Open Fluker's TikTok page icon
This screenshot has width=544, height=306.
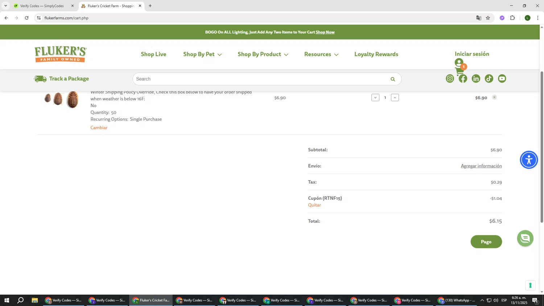pos(489,79)
